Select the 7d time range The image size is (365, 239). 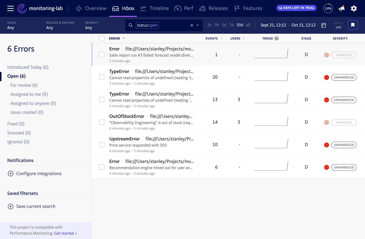(x=231, y=25)
